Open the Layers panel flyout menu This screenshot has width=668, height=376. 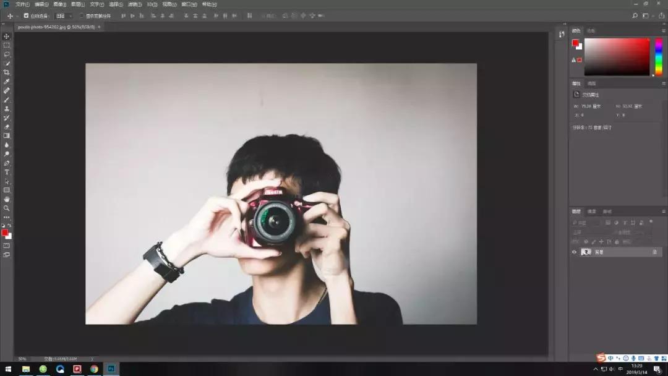tap(663, 211)
